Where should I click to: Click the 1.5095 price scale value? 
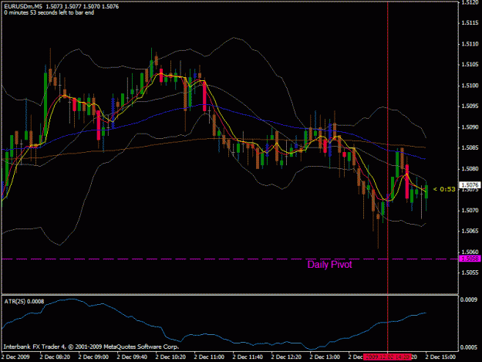tap(470, 106)
